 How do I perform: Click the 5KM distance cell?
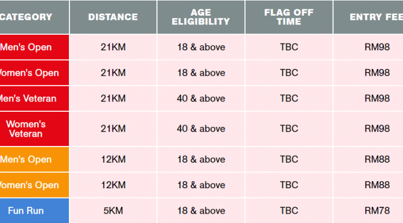[x=113, y=211]
